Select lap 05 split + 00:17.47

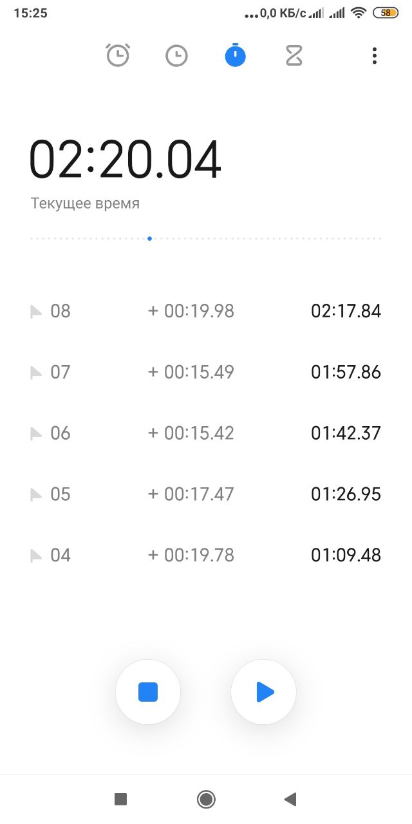[x=191, y=494]
